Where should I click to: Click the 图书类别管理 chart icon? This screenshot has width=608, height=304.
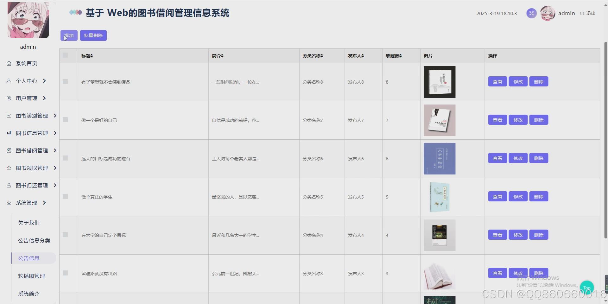(x=9, y=116)
